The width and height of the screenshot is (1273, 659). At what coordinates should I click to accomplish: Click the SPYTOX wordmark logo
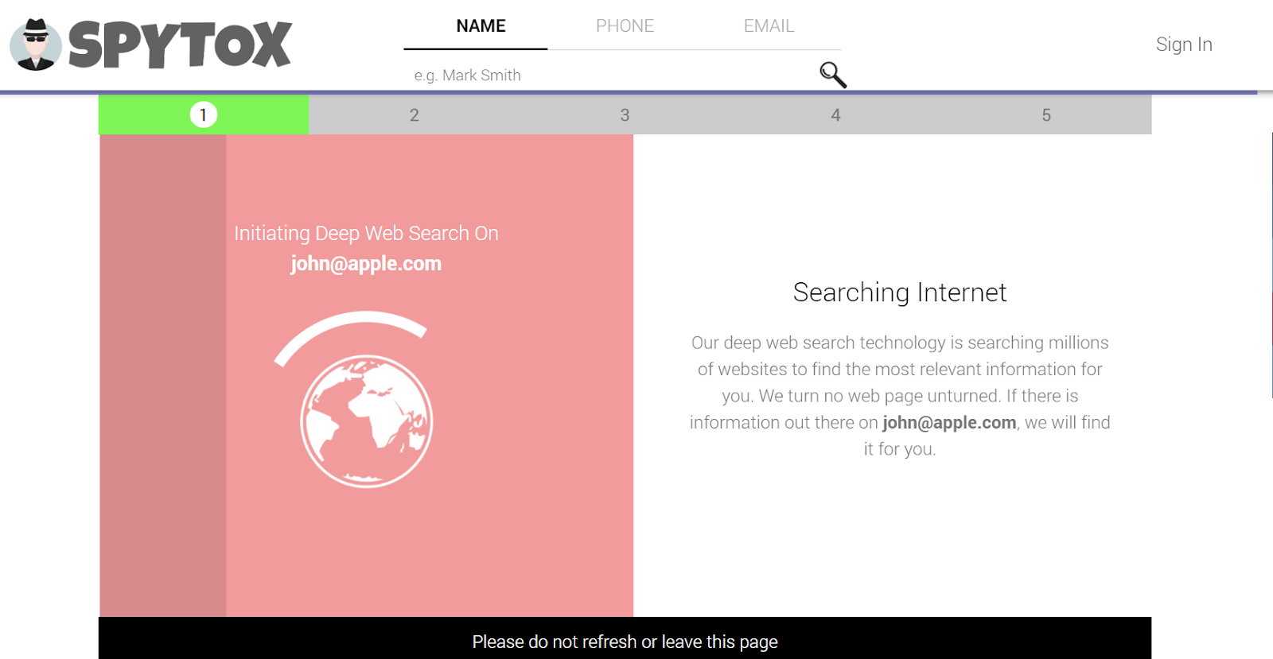[181, 45]
